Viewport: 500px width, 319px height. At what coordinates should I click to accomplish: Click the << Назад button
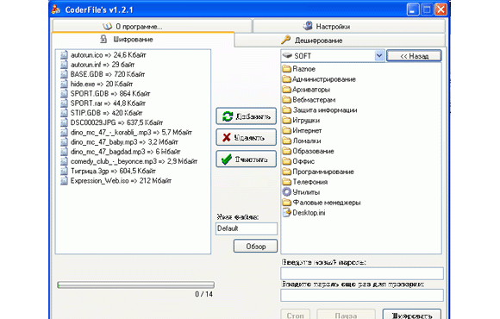[414, 56]
